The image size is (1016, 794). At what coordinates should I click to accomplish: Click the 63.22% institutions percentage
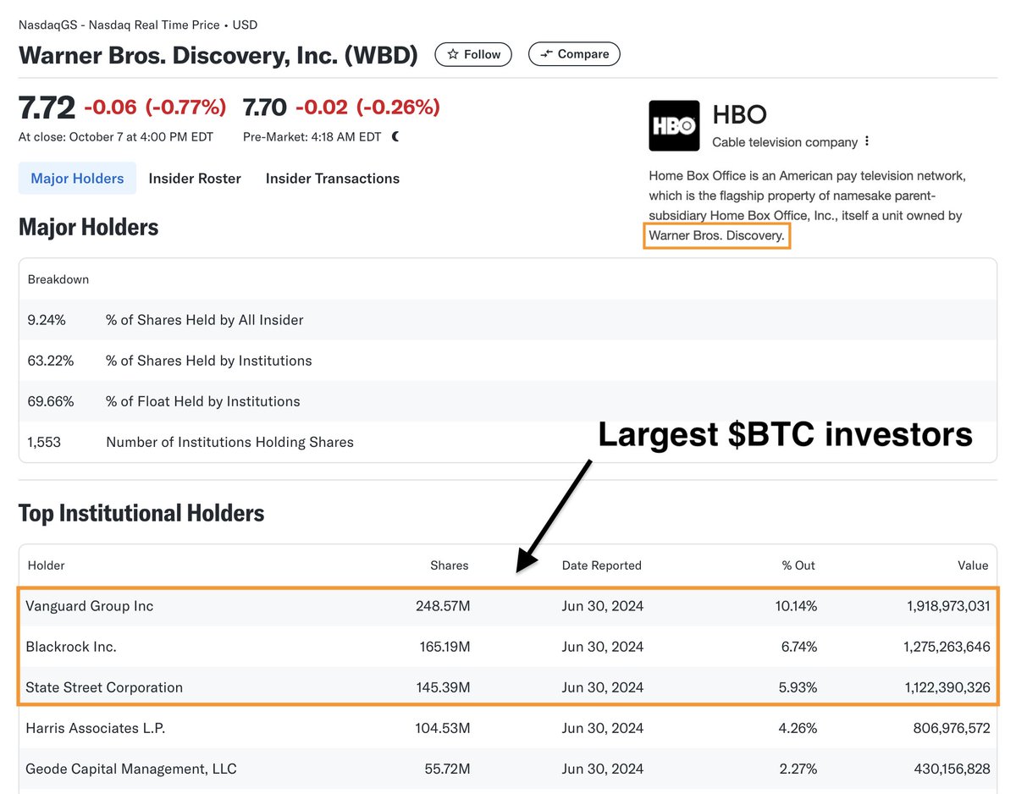point(51,361)
